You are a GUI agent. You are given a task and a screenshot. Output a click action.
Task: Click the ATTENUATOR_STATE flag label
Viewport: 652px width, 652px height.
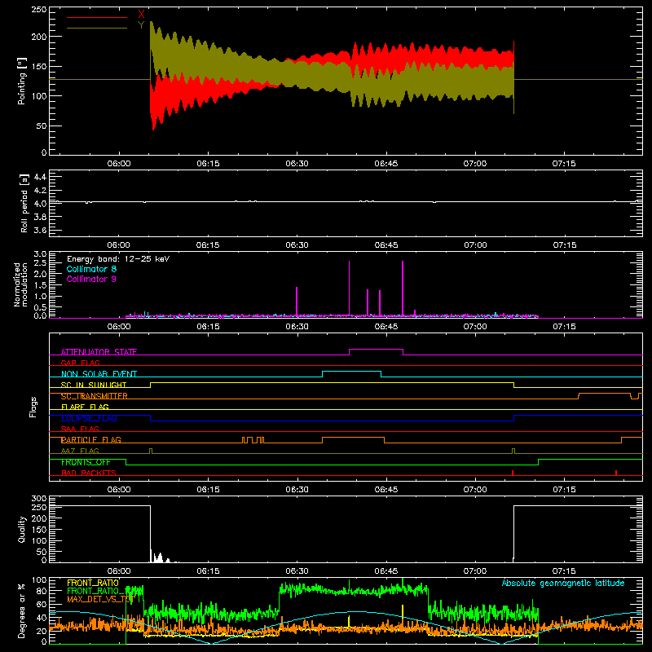(x=99, y=352)
